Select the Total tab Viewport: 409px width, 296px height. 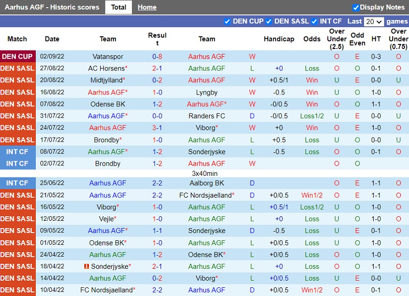(119, 7)
